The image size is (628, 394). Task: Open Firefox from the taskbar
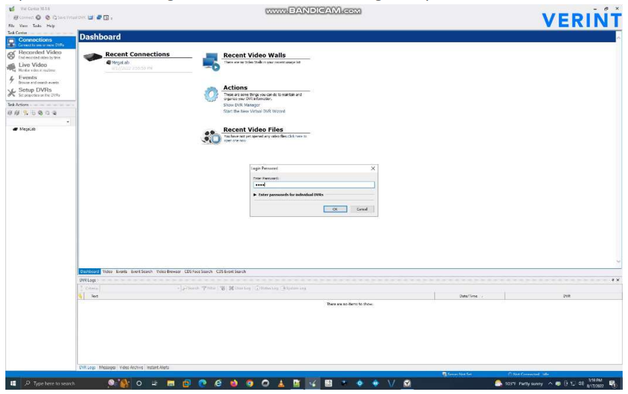click(x=234, y=383)
